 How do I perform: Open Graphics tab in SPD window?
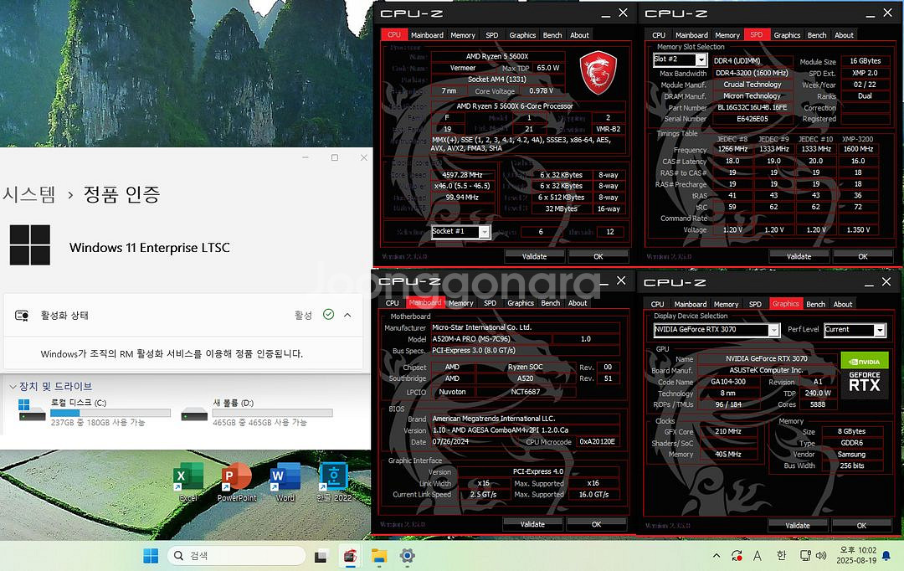pyautogui.click(x=787, y=35)
